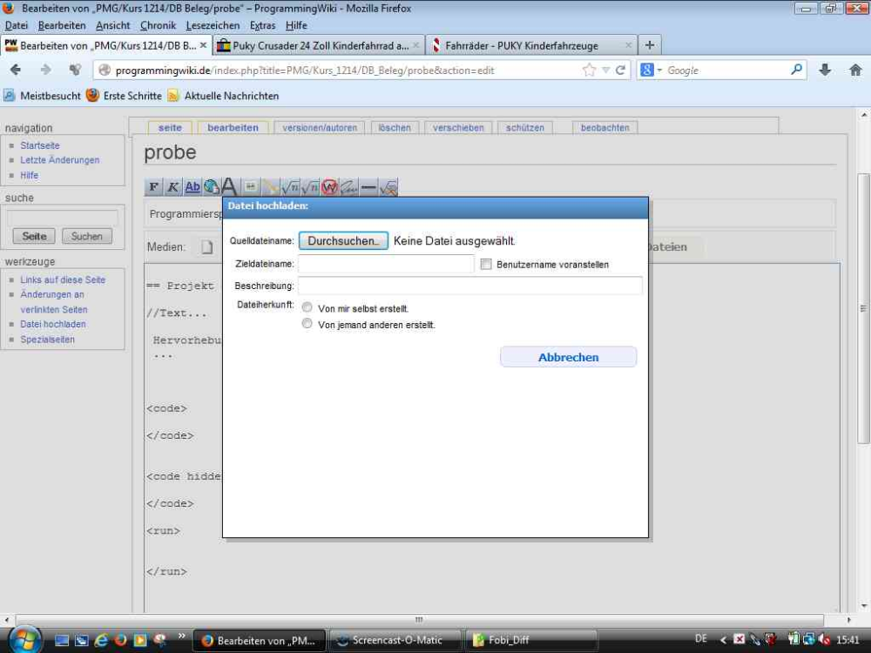The width and height of the screenshot is (871, 653).
Task: Insert signature with the signature icon
Action: click(349, 187)
